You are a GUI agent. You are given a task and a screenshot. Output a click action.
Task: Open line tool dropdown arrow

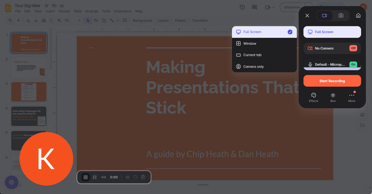pos(117,20)
